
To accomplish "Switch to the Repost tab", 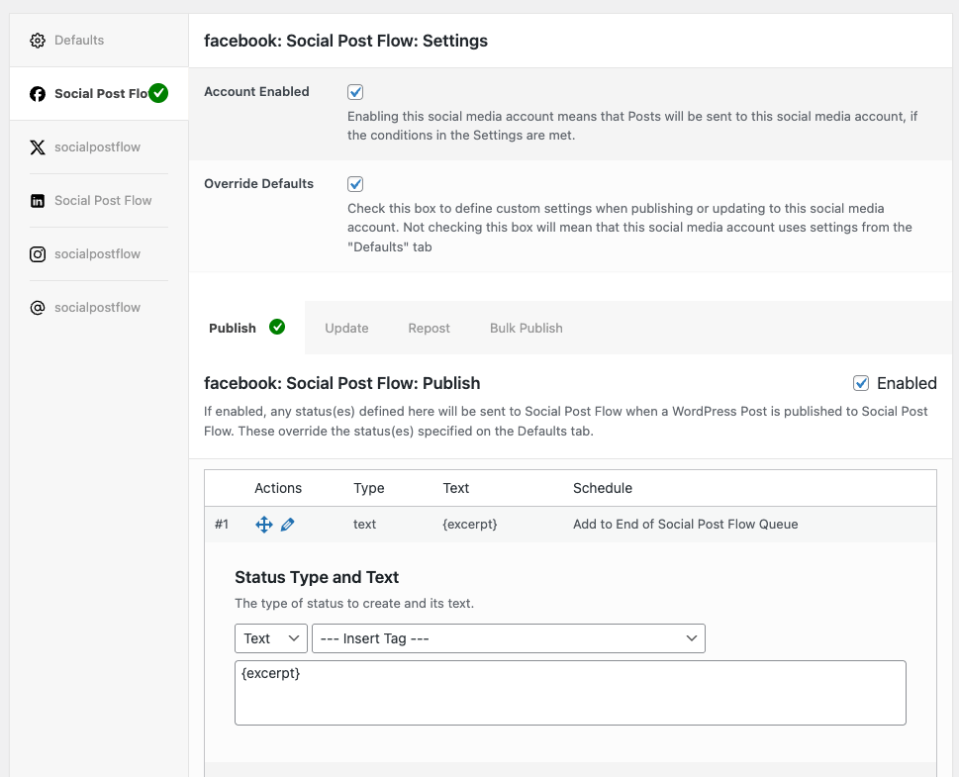I will (429, 328).
